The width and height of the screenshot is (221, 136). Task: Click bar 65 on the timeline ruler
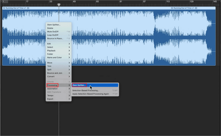(x=98, y=2)
